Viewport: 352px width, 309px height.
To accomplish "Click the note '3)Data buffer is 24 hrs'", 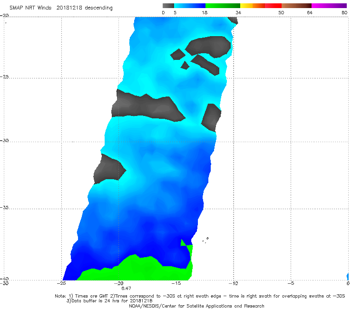I will click(x=109, y=301).
